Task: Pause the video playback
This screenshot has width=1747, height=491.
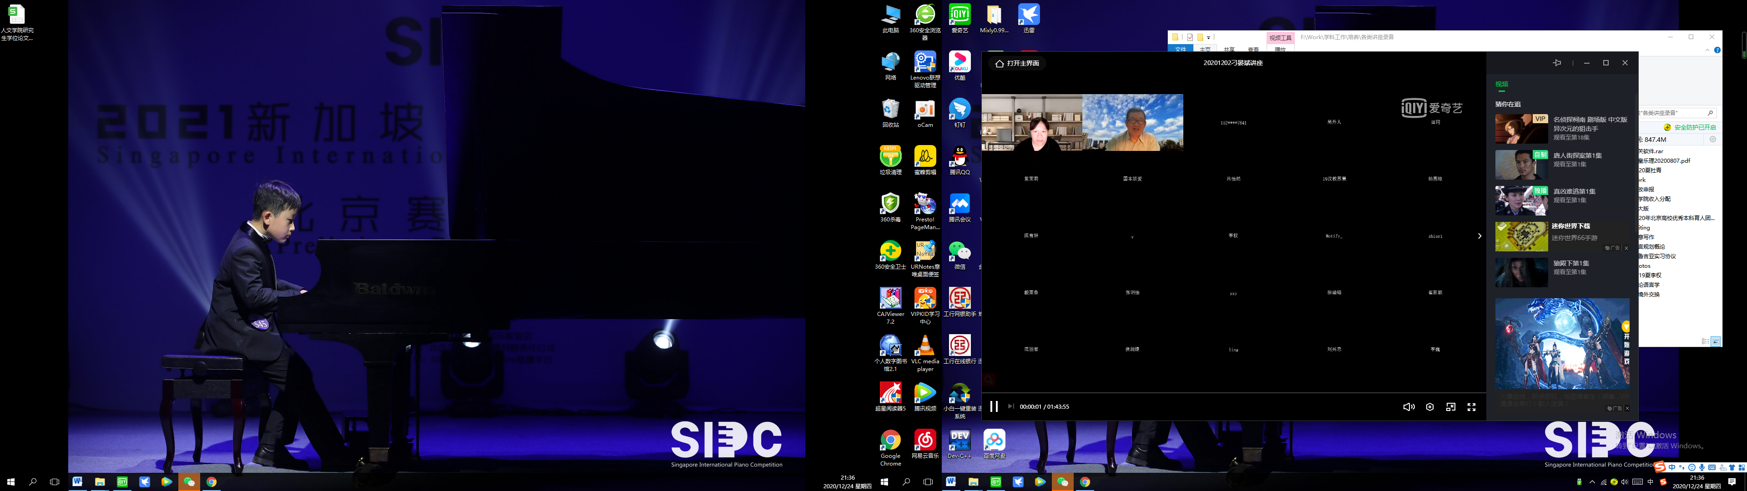Action: pyautogui.click(x=994, y=406)
